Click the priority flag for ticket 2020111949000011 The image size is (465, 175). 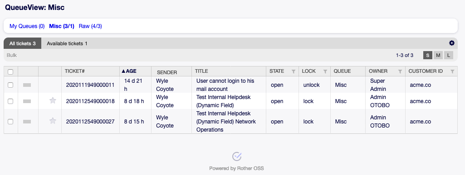pos(27,85)
